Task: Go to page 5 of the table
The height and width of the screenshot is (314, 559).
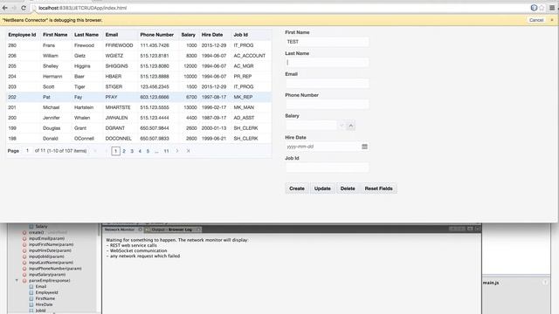Action: tap(148, 151)
